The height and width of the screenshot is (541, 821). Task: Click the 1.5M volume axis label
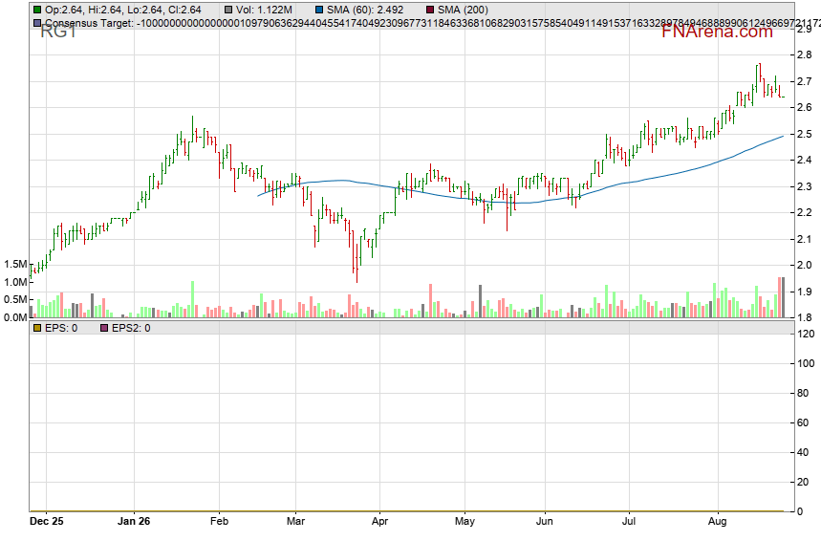coord(15,265)
